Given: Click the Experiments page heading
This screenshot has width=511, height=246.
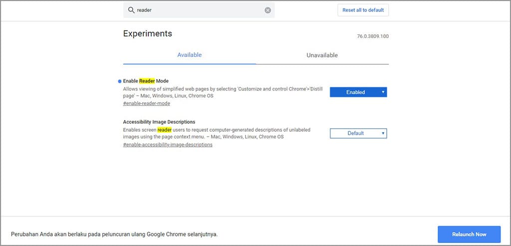Looking at the screenshot, I should tap(147, 33).
